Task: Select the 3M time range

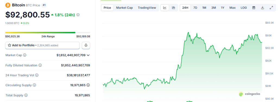Action: tap(213, 8)
